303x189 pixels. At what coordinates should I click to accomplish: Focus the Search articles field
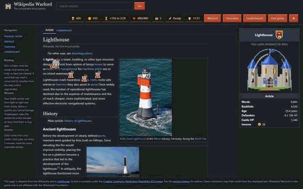pos(95,6)
